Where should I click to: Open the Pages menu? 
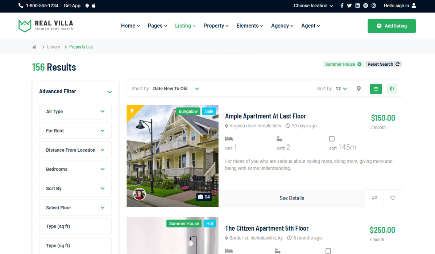coord(158,26)
